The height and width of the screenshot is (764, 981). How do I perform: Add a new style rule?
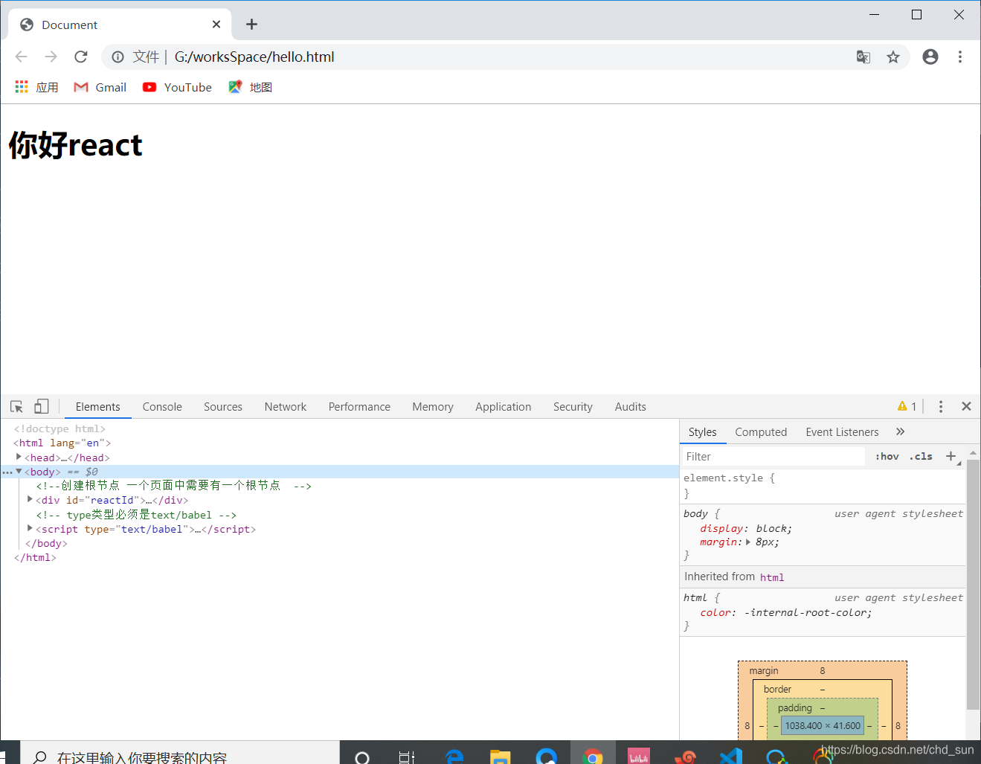[951, 456]
